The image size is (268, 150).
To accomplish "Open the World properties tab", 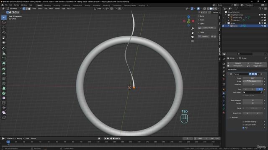I will (x=224, y=79).
